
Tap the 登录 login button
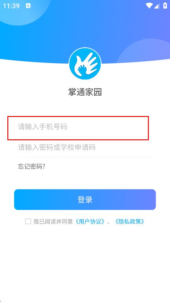click(x=85, y=199)
